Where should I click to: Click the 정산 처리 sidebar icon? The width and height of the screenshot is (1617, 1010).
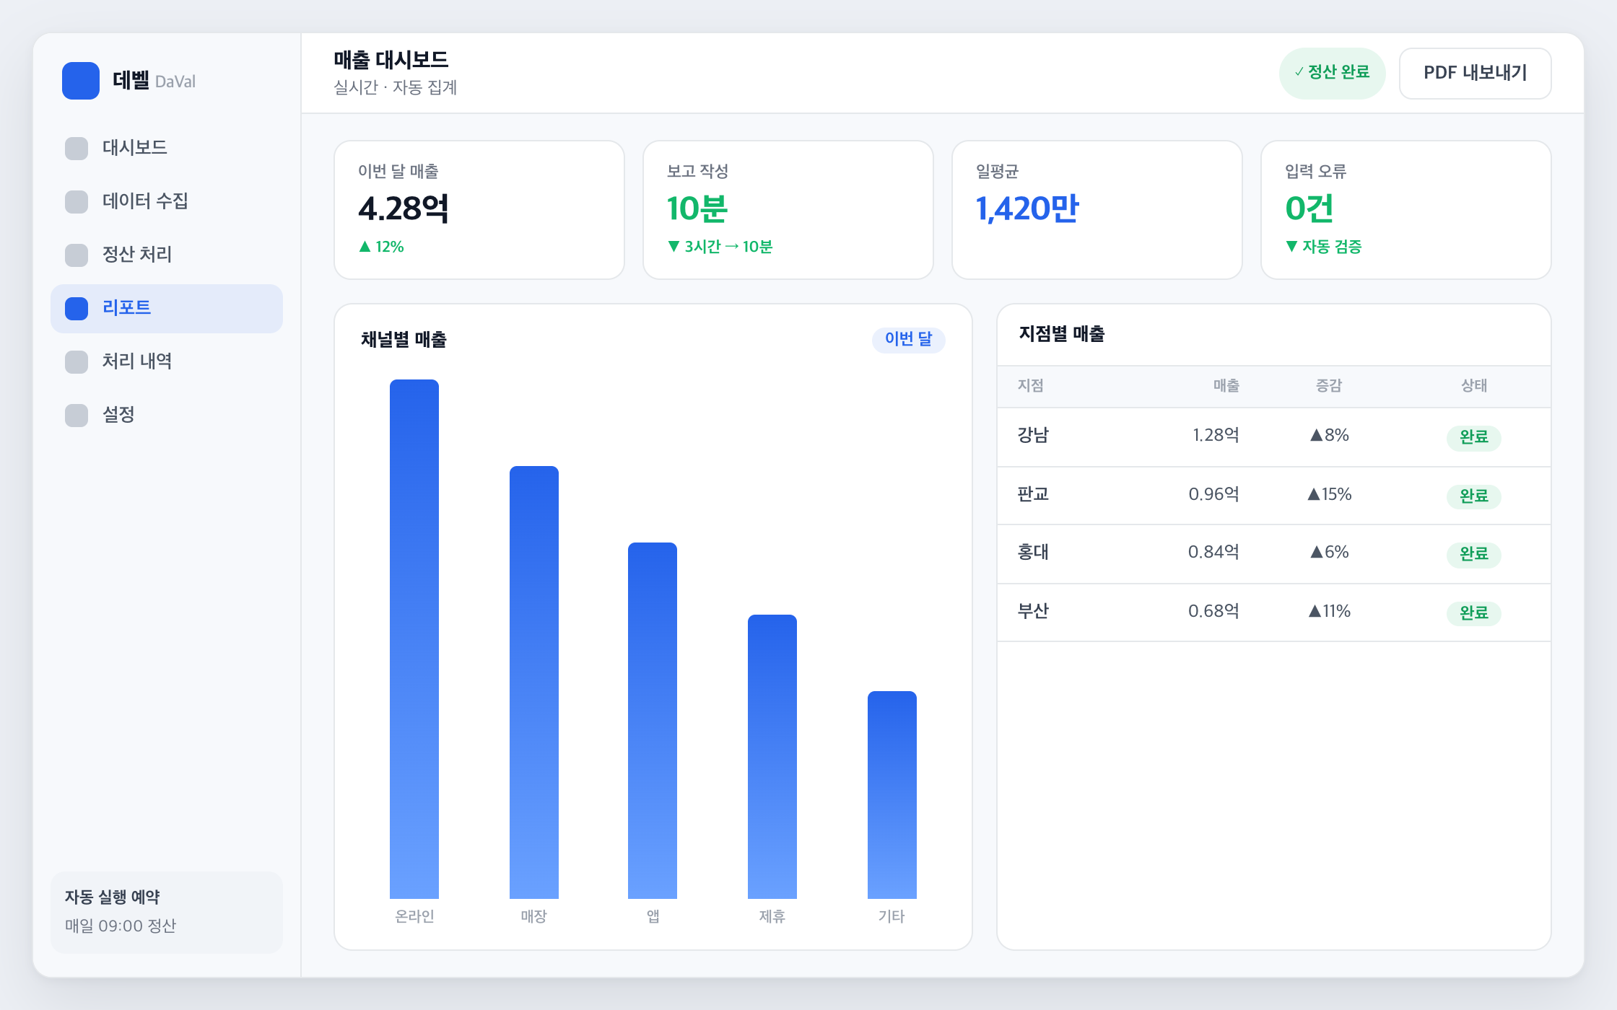point(77,255)
